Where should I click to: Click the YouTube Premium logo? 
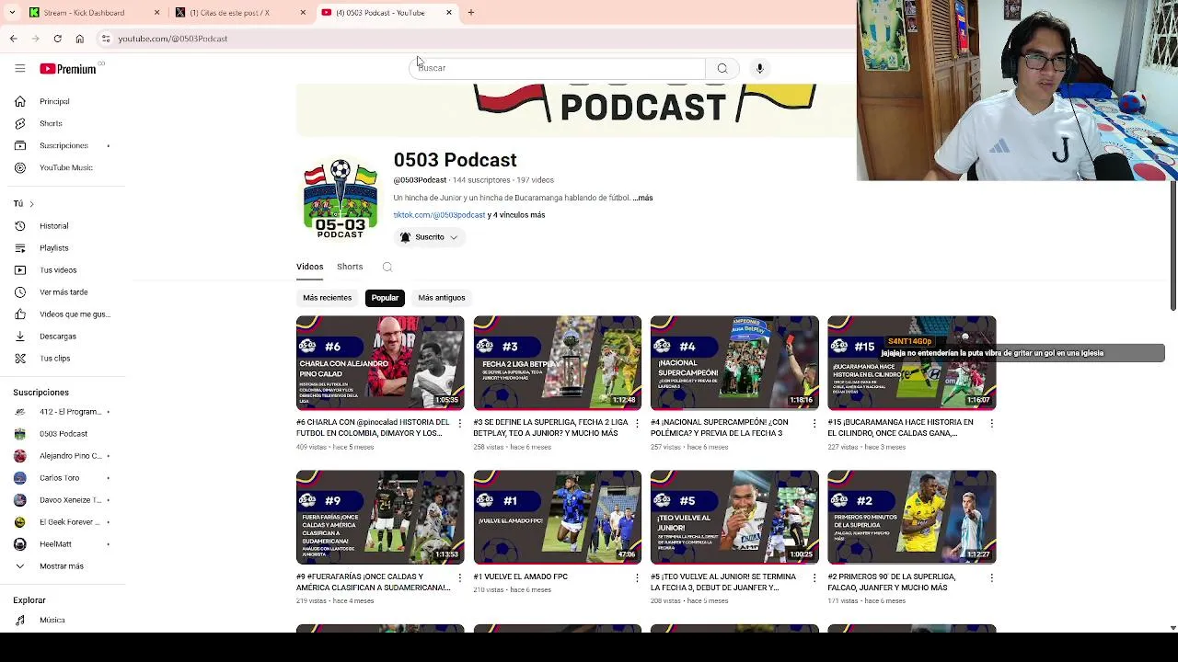click(x=68, y=68)
